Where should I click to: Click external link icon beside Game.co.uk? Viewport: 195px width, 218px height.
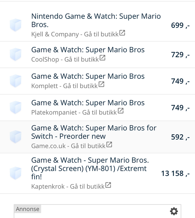coord(109,145)
